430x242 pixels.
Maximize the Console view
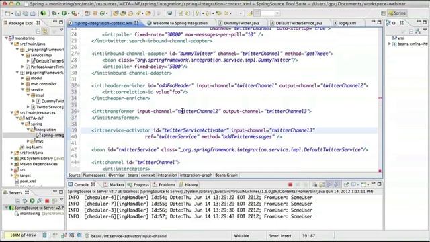pos(379,184)
